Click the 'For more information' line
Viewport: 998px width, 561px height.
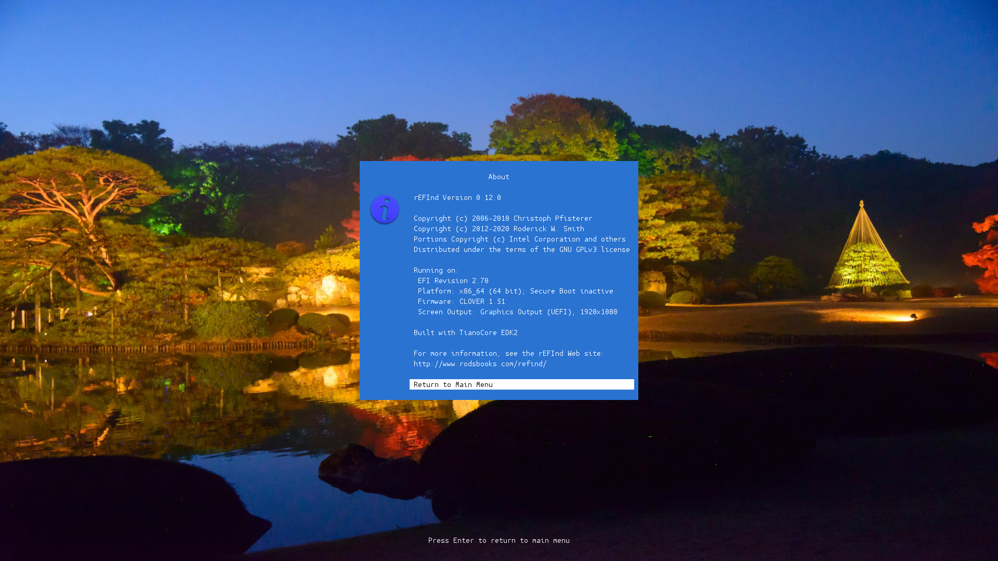click(509, 353)
